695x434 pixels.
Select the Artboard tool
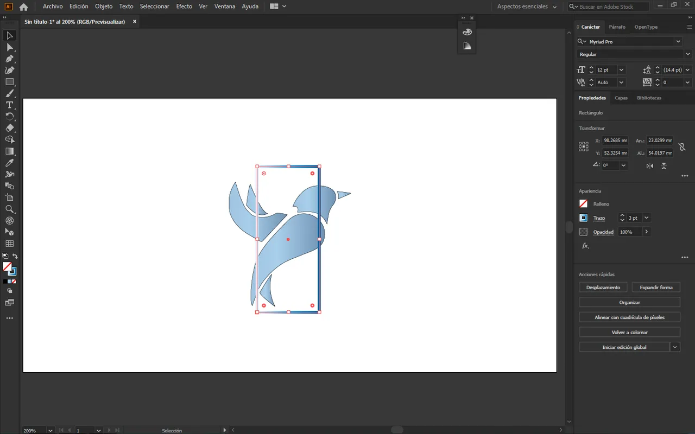10,197
